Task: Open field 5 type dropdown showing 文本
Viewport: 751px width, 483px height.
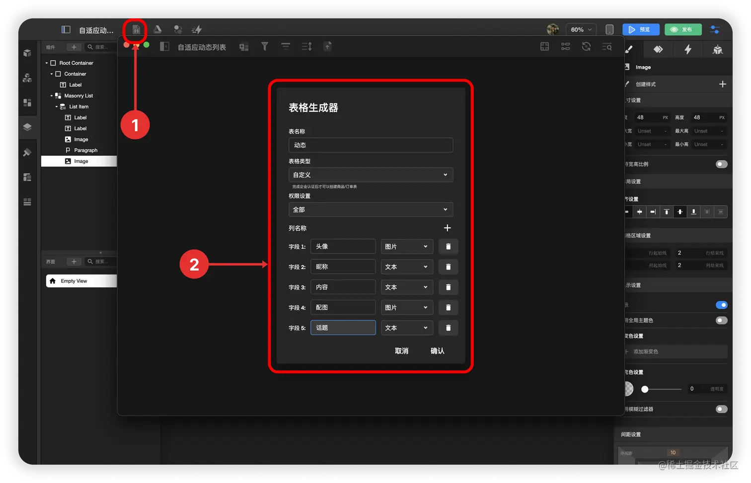Action: (x=407, y=328)
